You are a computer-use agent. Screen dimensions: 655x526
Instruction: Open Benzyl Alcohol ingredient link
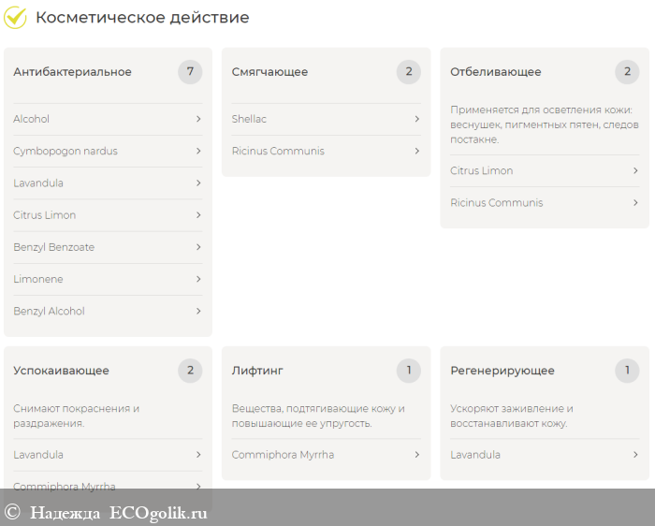(49, 311)
